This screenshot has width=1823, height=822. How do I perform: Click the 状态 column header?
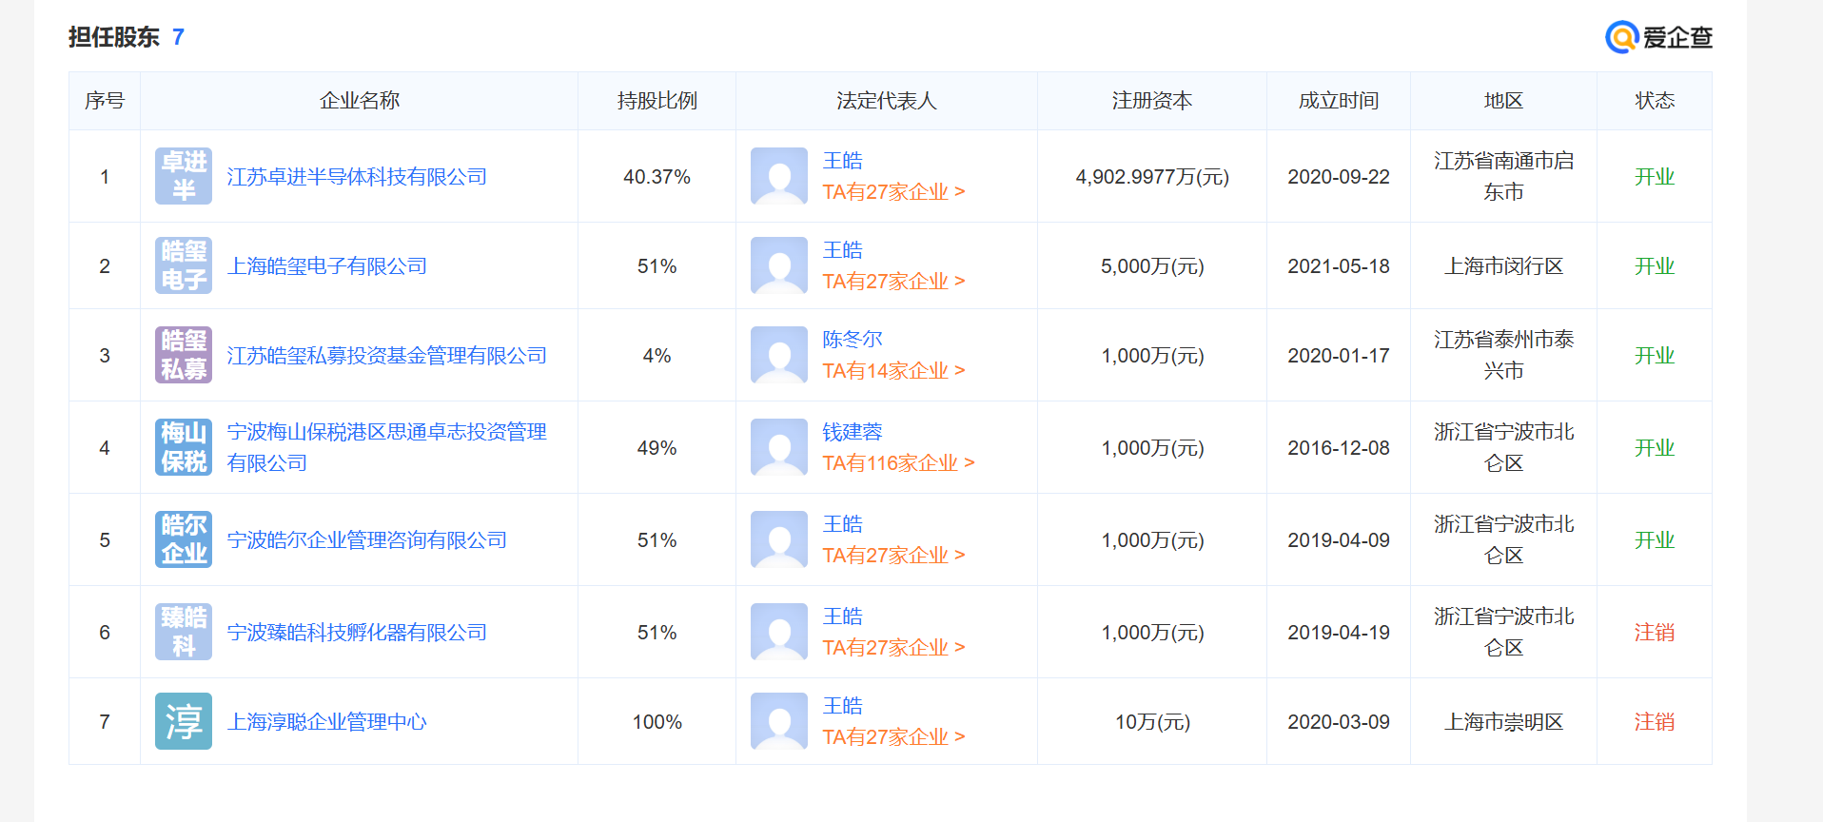(1655, 101)
